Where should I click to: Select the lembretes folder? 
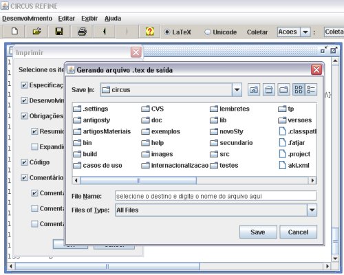[x=230, y=109]
